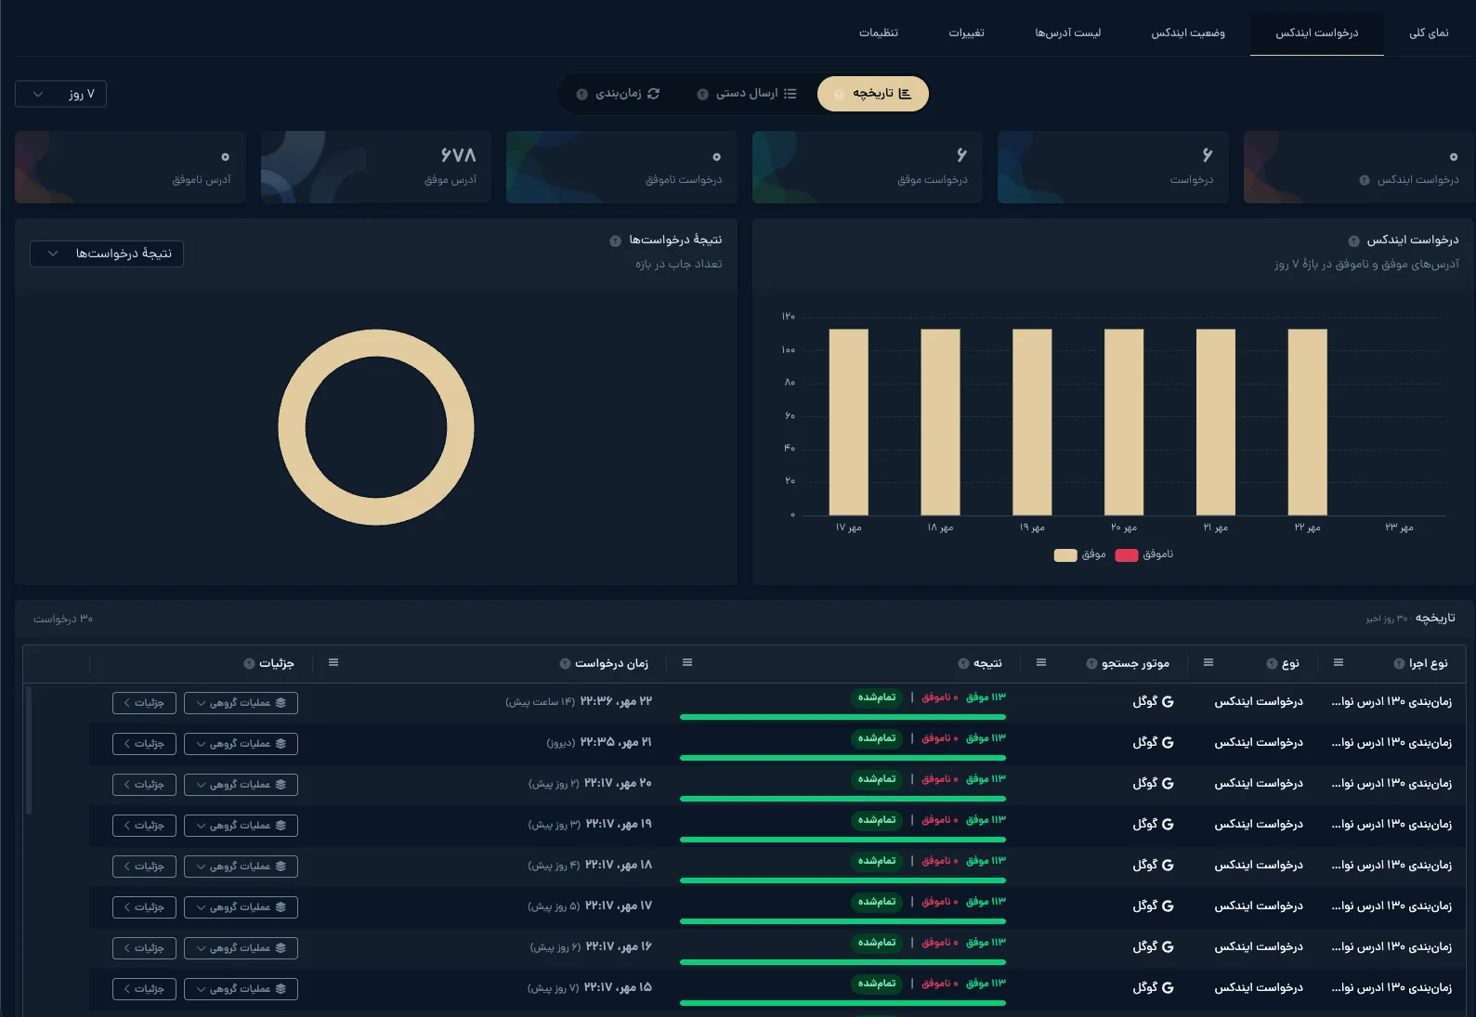Open عملیات گروهی dropdown for the ۱۸ مهر row
1476x1017 pixels.
coord(241,867)
